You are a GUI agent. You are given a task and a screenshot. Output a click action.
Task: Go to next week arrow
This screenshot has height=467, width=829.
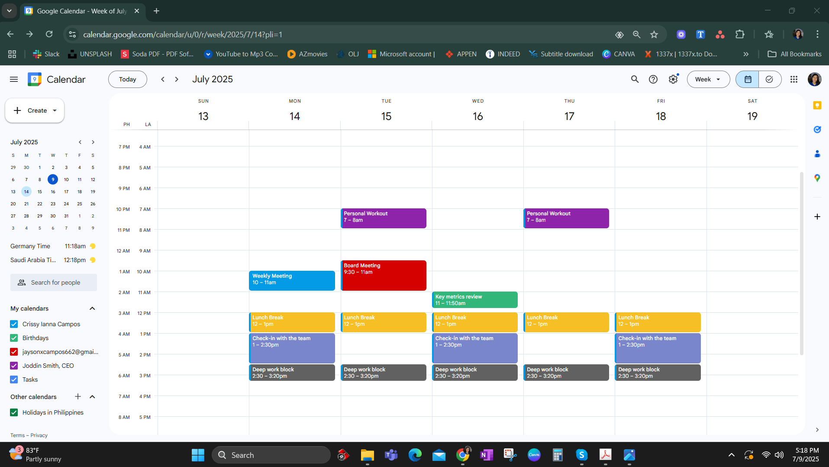click(x=177, y=79)
